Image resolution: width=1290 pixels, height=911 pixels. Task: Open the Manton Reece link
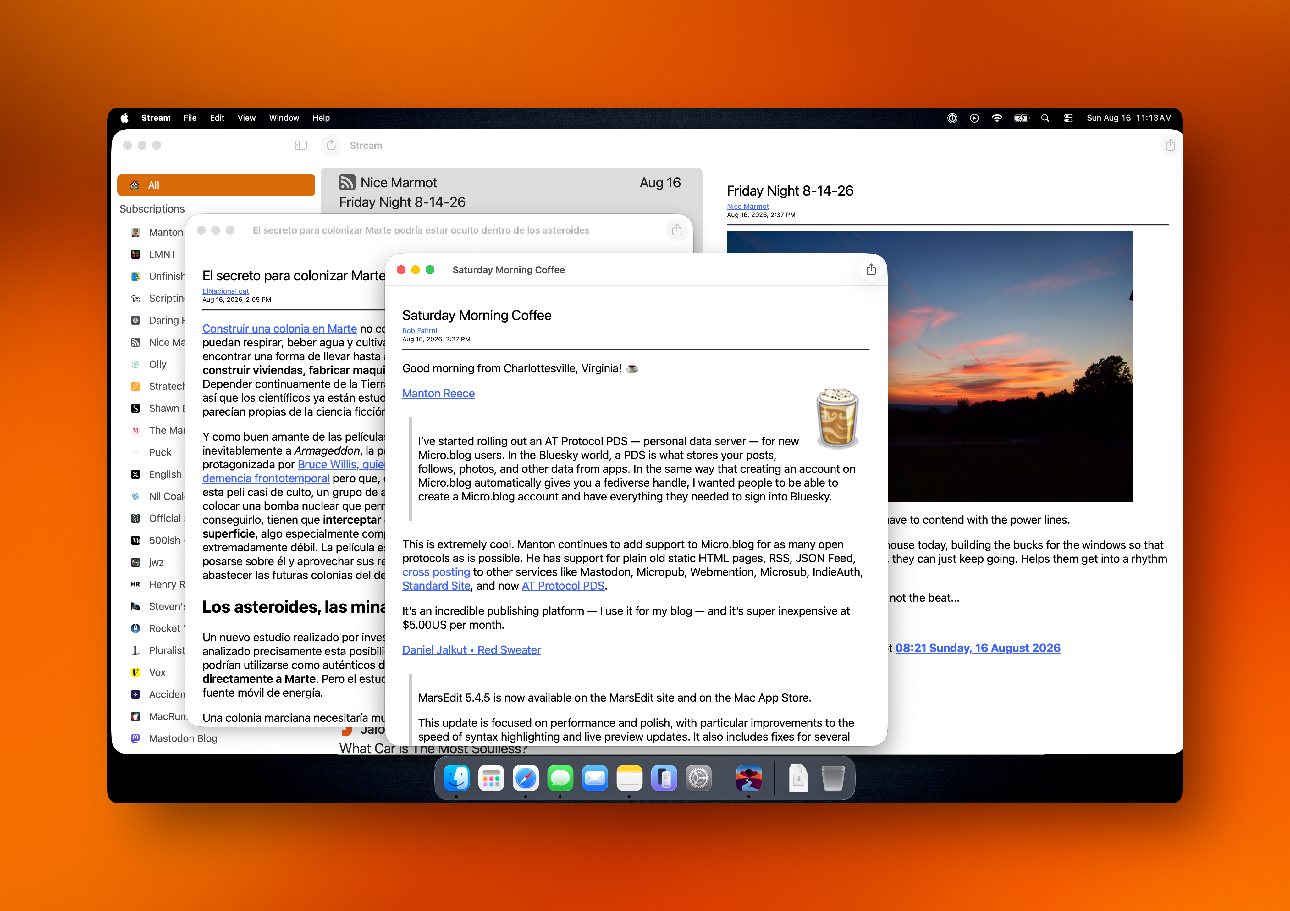click(x=438, y=393)
